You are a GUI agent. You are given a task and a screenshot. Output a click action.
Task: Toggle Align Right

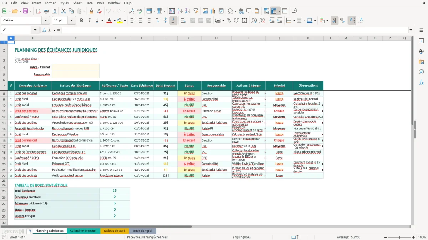point(148,21)
